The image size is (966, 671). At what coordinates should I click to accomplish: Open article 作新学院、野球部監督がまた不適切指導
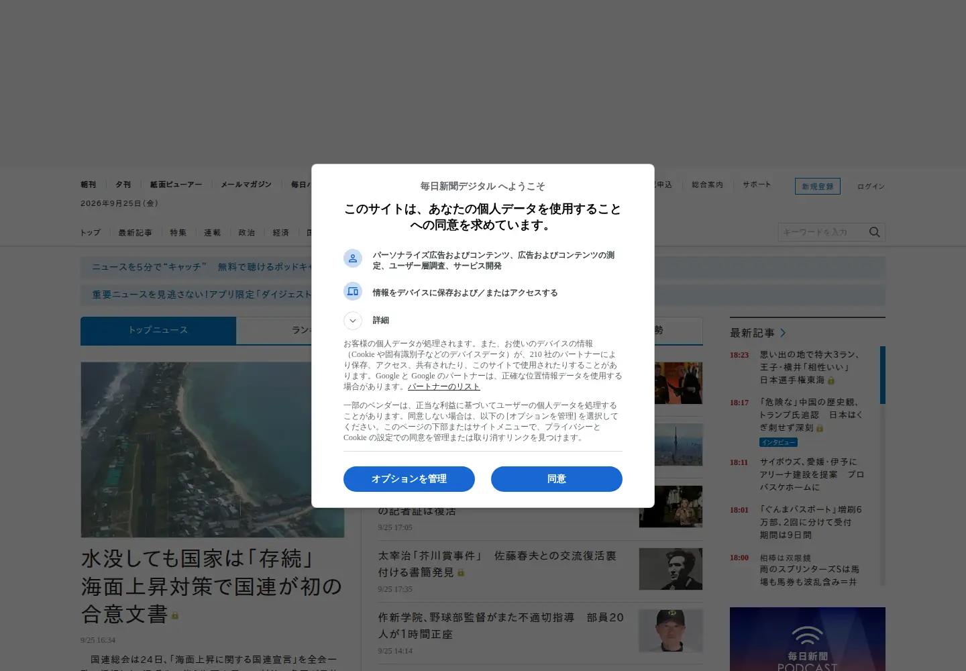pos(501,625)
